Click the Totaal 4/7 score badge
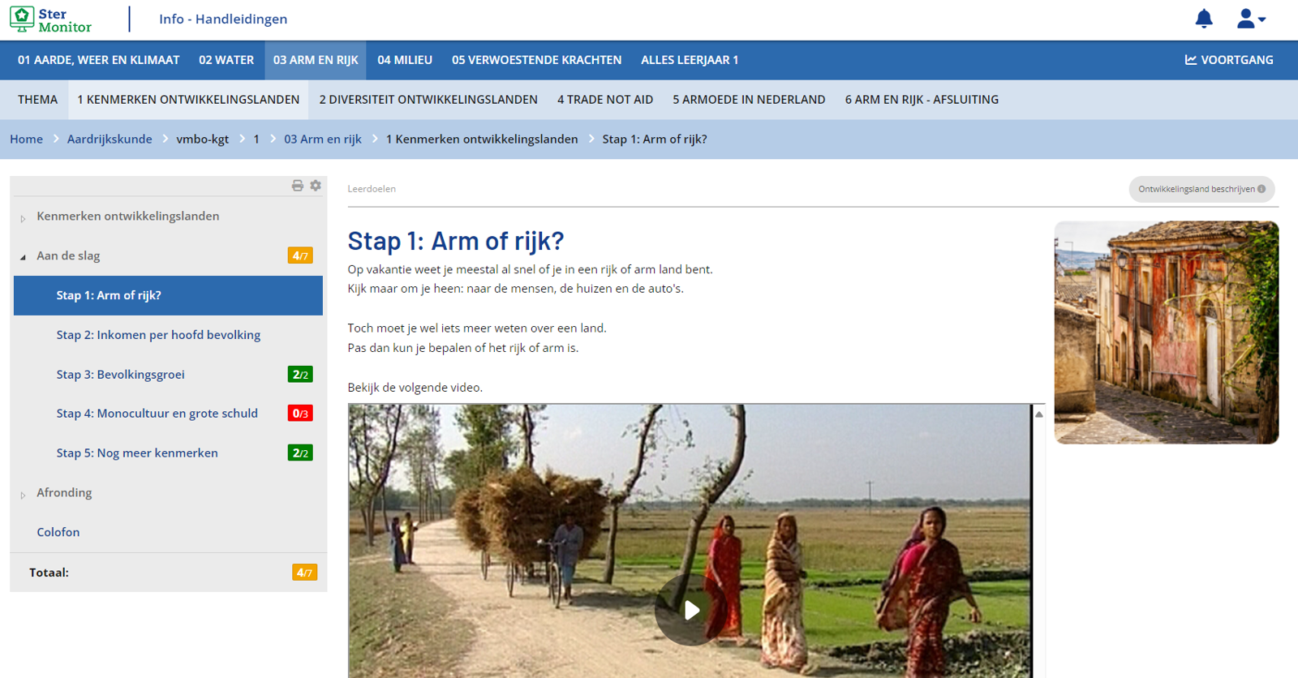The height and width of the screenshot is (678, 1298). click(x=304, y=573)
